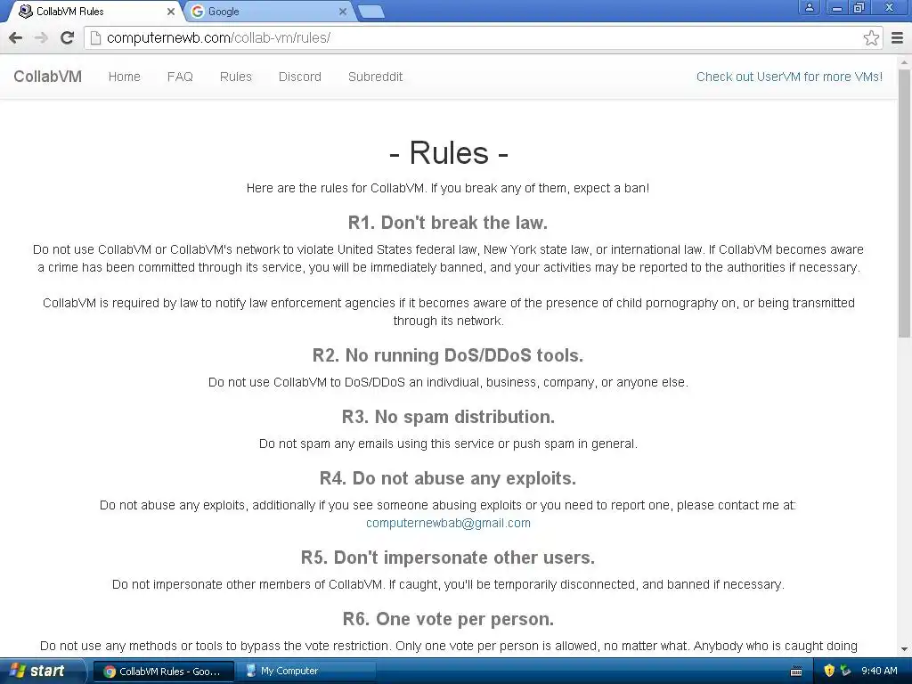
Task: Click the computernewbab@gmail.com email link
Action: point(448,523)
